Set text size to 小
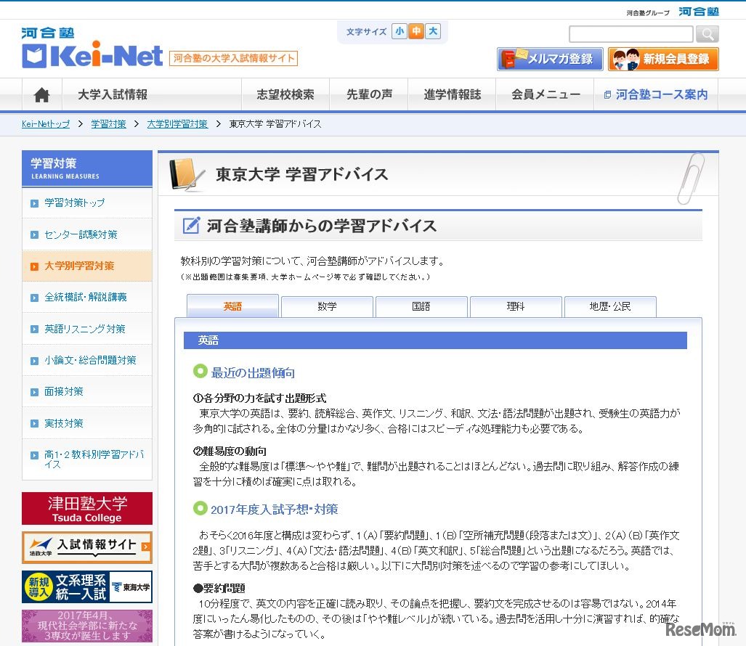The height and width of the screenshot is (646, 746). pos(400,31)
